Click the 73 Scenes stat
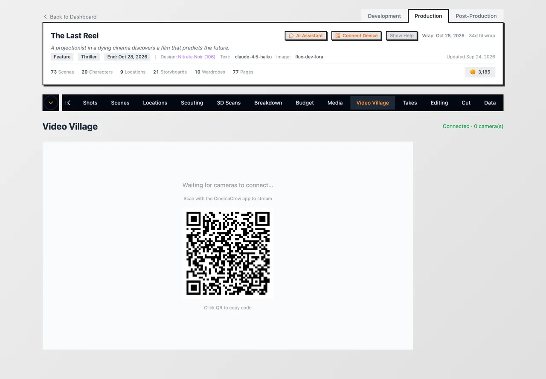The width and height of the screenshot is (546, 379). point(62,72)
